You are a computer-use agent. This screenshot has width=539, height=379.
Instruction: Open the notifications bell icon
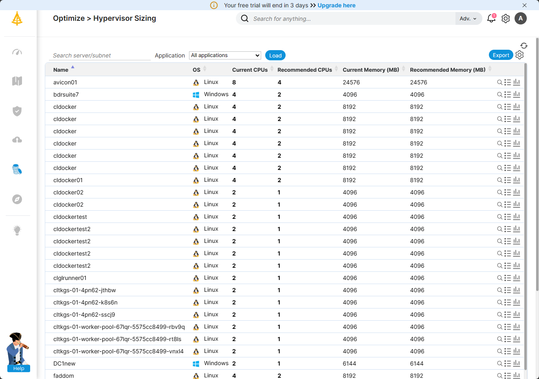[491, 18]
